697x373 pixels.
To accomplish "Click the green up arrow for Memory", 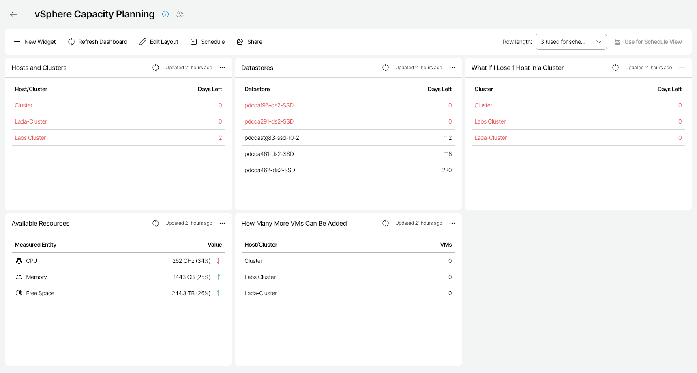I will tap(218, 277).
